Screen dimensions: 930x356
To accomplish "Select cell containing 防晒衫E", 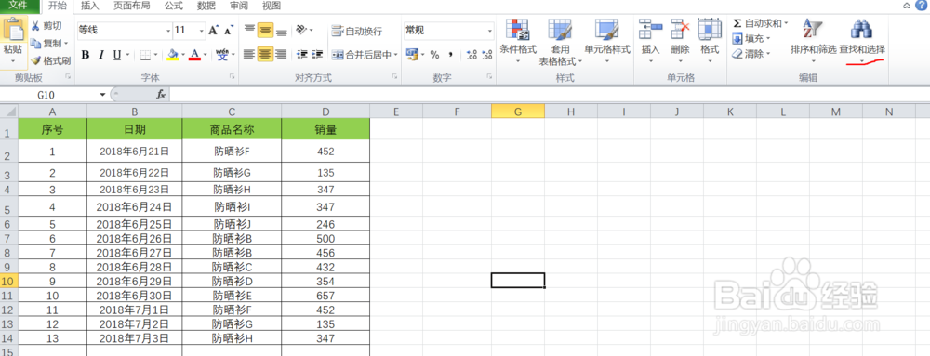I will coord(232,296).
